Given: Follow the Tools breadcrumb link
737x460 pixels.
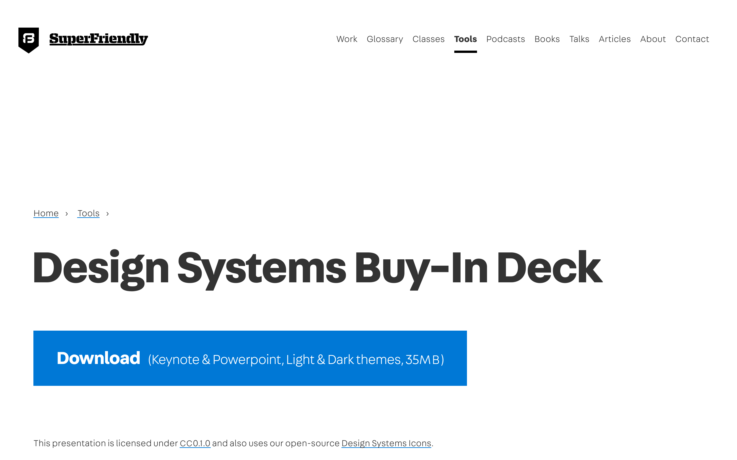Looking at the screenshot, I should (88, 213).
